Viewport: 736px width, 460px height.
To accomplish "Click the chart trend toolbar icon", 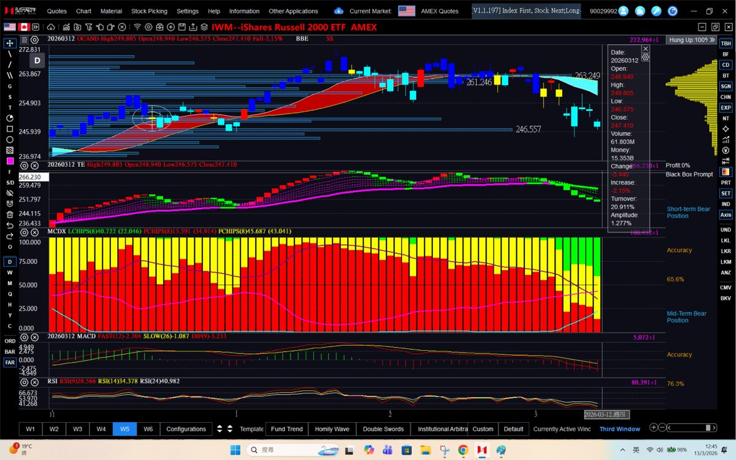I will coord(66,27).
